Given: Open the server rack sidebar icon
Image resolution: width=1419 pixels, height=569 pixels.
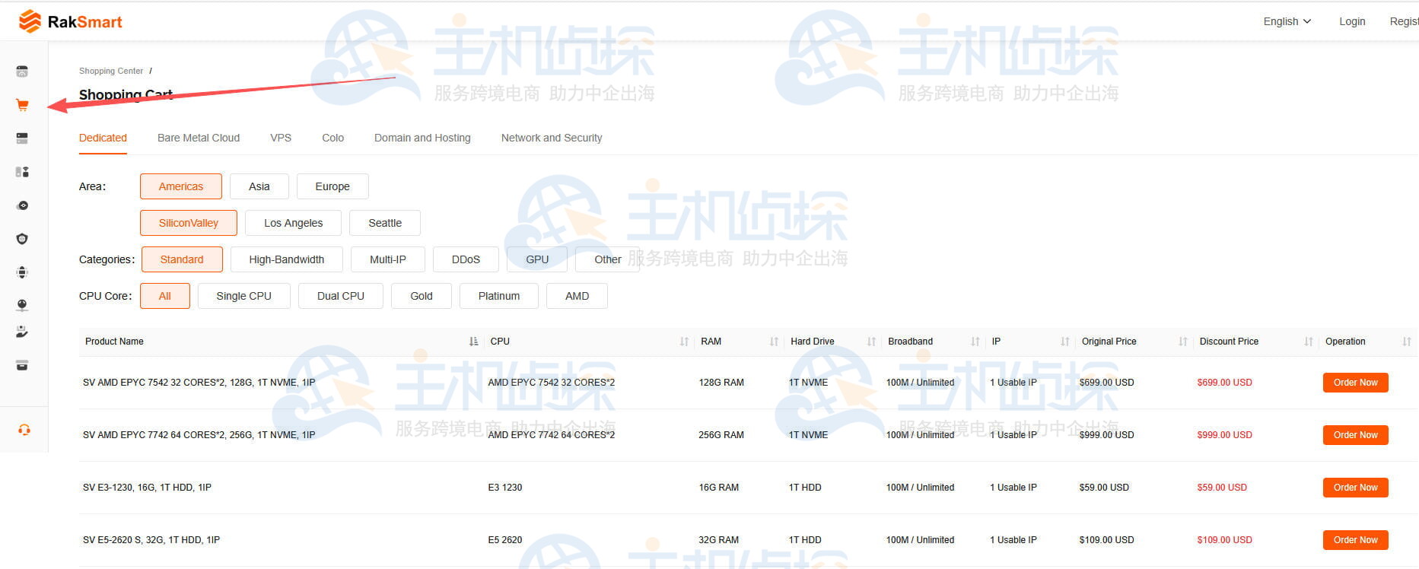Looking at the screenshot, I should pos(22,138).
